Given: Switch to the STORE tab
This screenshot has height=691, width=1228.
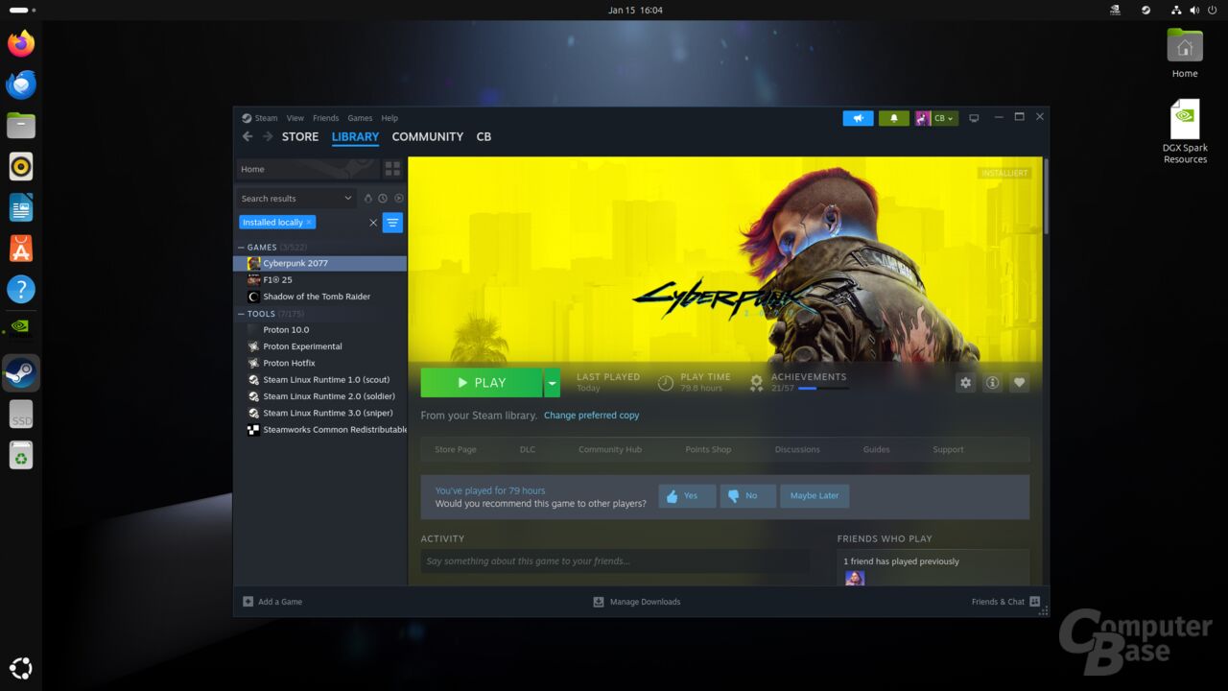Looking at the screenshot, I should 300,136.
